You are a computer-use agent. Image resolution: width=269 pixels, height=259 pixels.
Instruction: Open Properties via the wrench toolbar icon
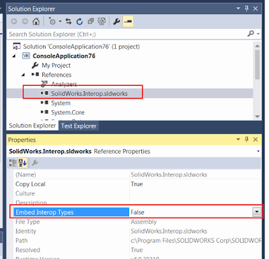coord(116,21)
